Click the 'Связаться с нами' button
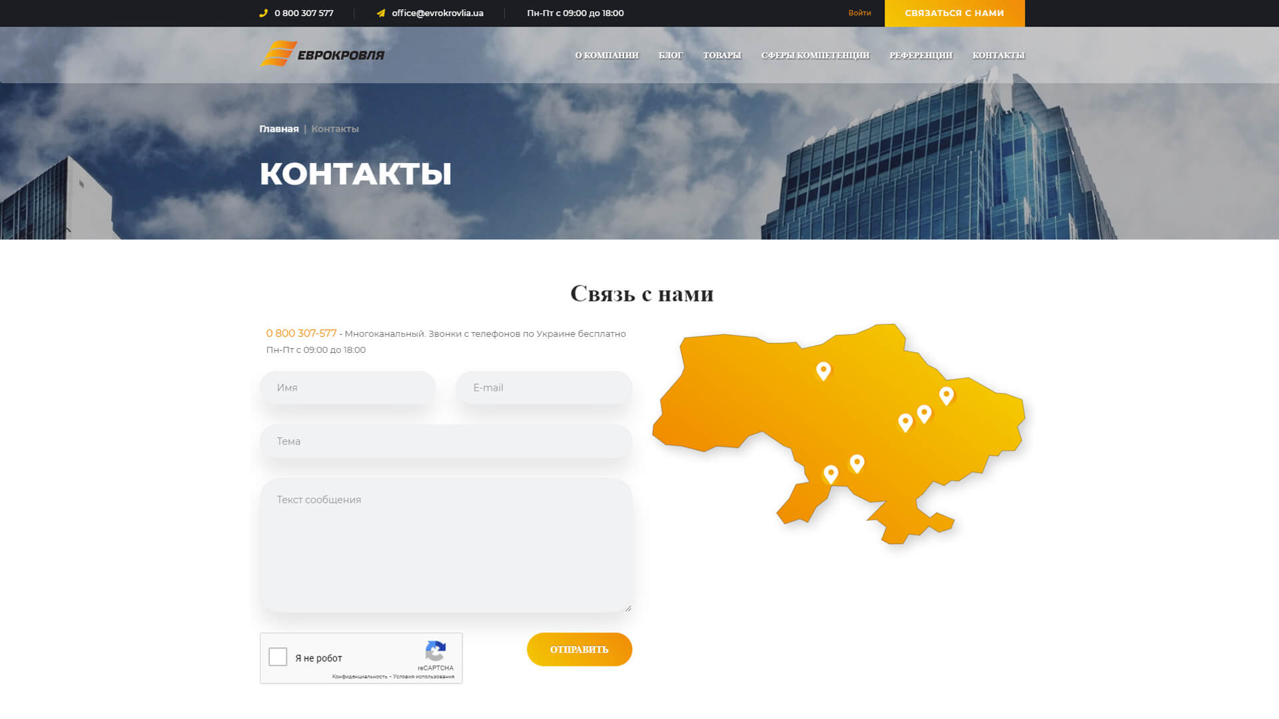The width and height of the screenshot is (1279, 719). tap(955, 13)
